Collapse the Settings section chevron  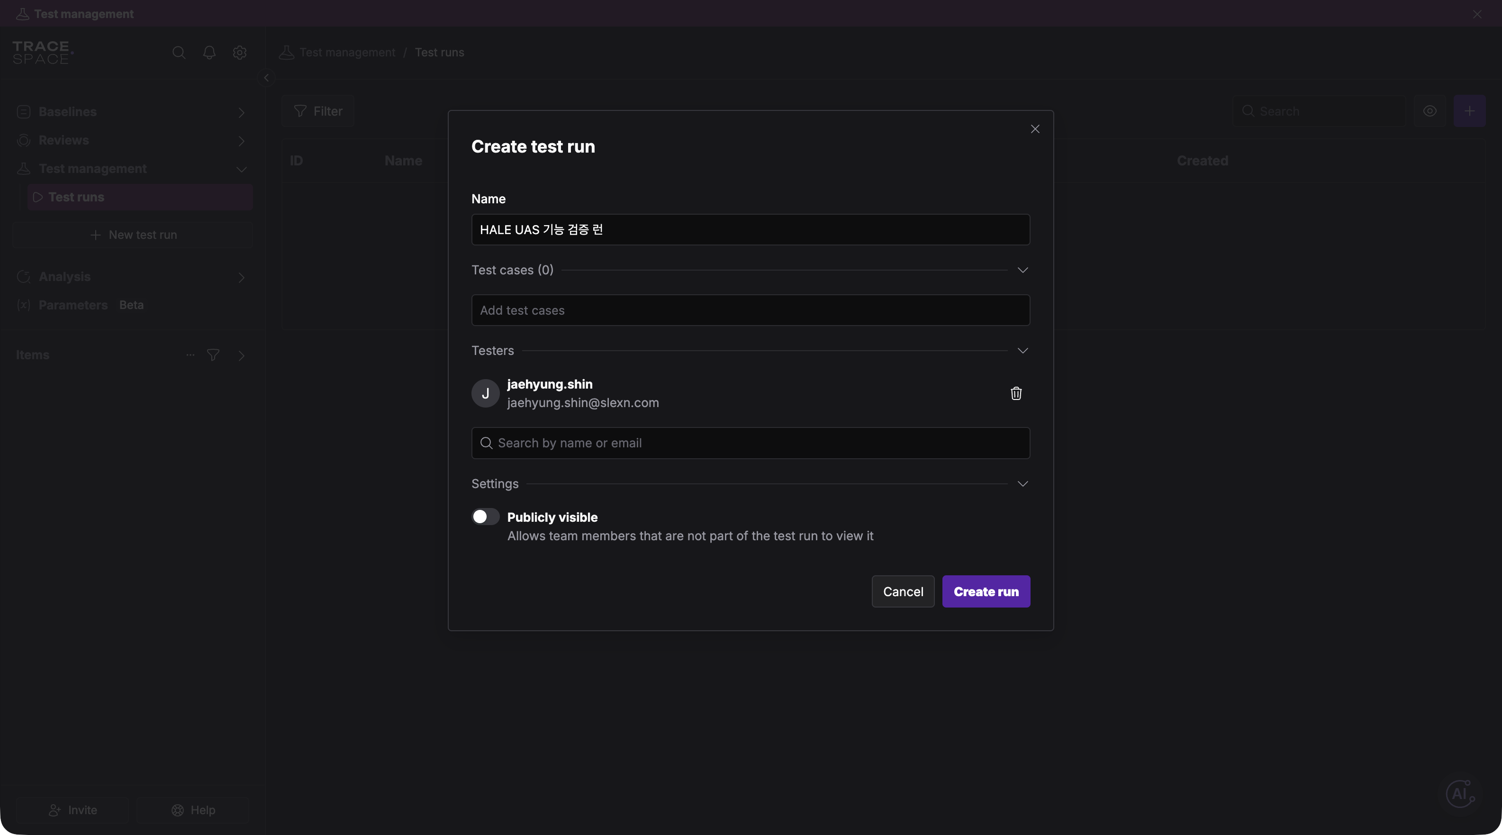1022,484
